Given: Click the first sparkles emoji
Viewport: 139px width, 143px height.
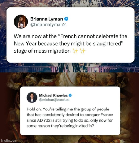Looking at the screenshot, I should click(75, 51).
